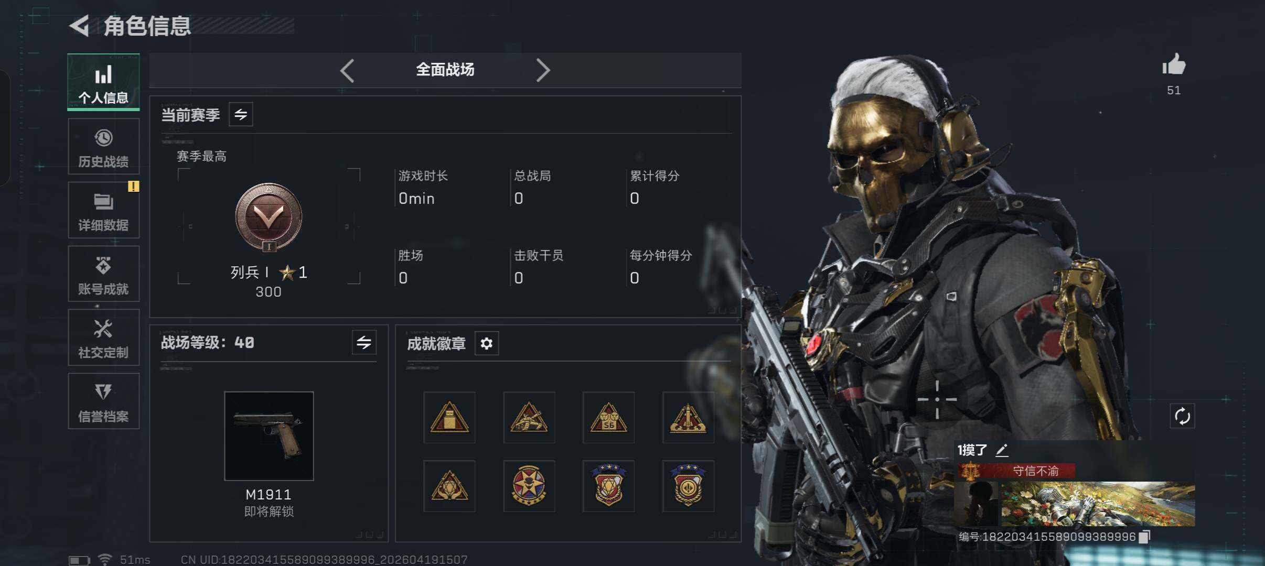Go back using the arrow beside 角色信息
Image resolution: width=1265 pixels, height=566 pixels.
point(80,26)
